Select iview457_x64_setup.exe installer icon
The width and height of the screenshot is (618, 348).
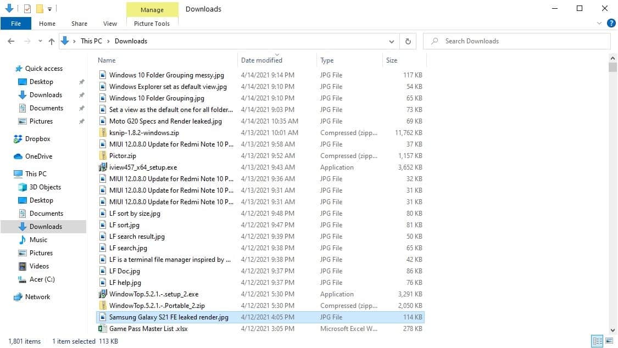(x=103, y=167)
